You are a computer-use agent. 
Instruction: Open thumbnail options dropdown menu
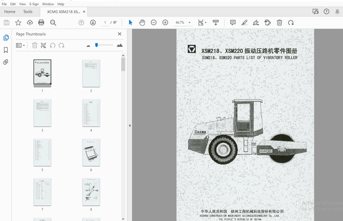pyautogui.click(x=20, y=45)
